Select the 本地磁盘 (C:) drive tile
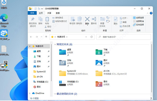Image resolution: width=157 pixels, height=101 pixels. coord(69,83)
